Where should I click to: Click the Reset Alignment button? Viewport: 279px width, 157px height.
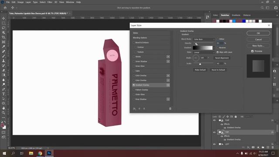[222, 58]
